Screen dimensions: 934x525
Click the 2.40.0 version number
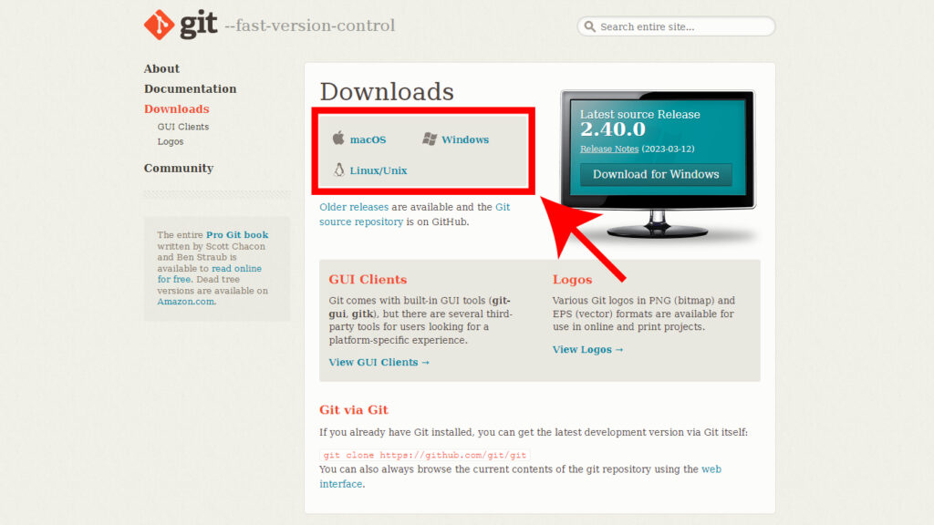(x=613, y=129)
